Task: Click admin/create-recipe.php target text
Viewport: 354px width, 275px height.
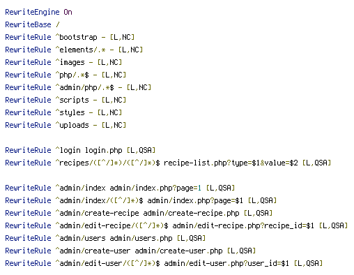Action: point(191,213)
